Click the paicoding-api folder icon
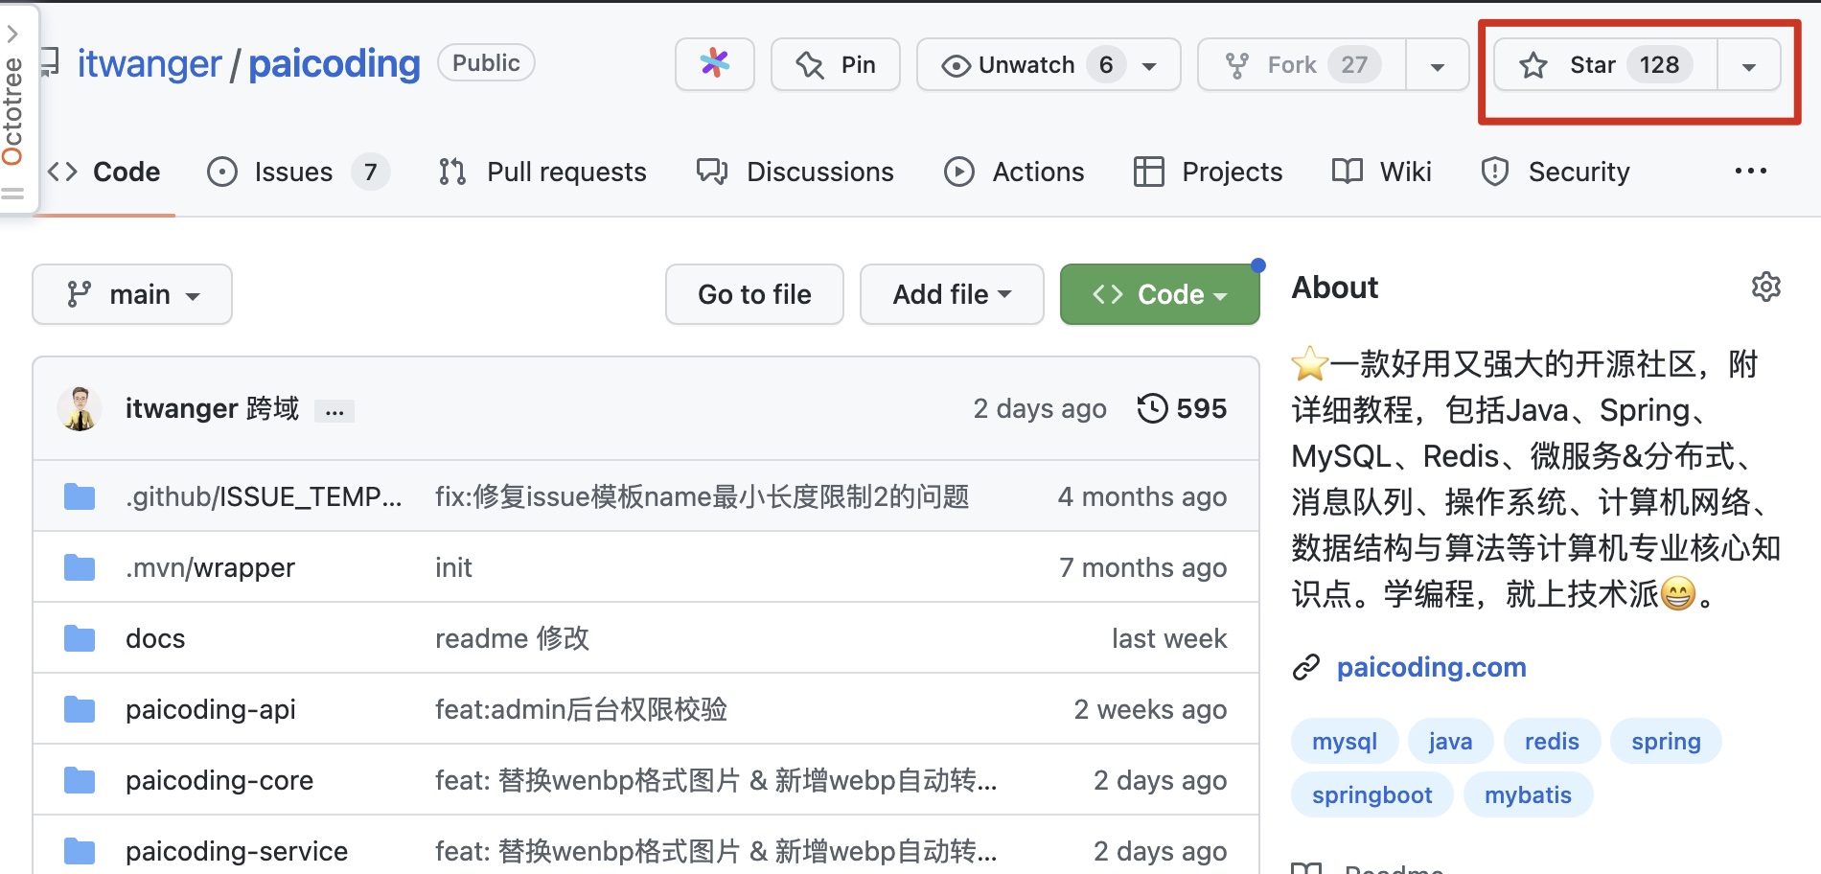This screenshot has height=874, width=1821. click(x=80, y=709)
